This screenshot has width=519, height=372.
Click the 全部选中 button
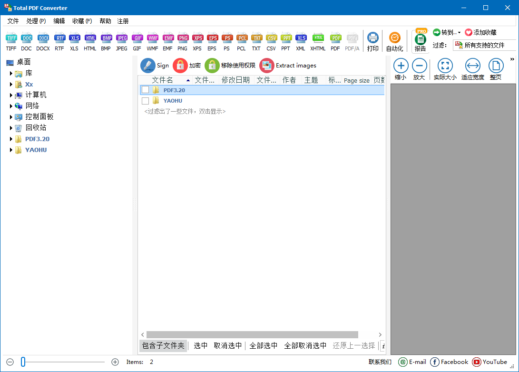264,346
